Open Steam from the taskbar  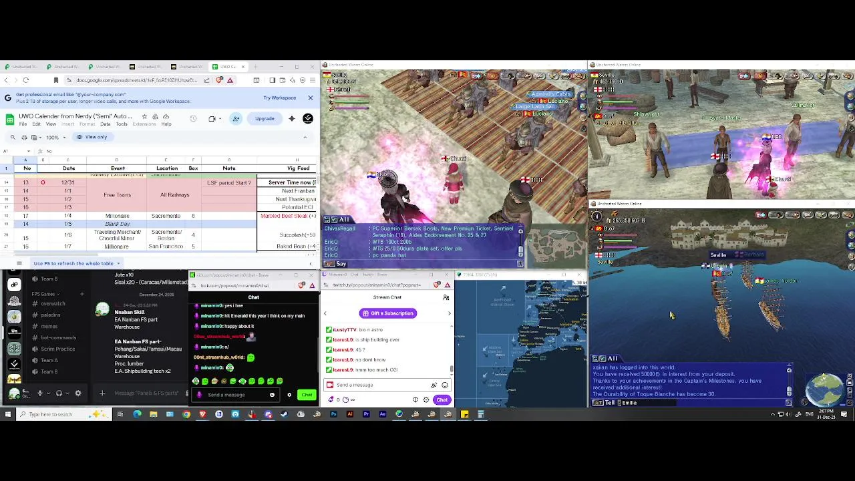(284, 414)
